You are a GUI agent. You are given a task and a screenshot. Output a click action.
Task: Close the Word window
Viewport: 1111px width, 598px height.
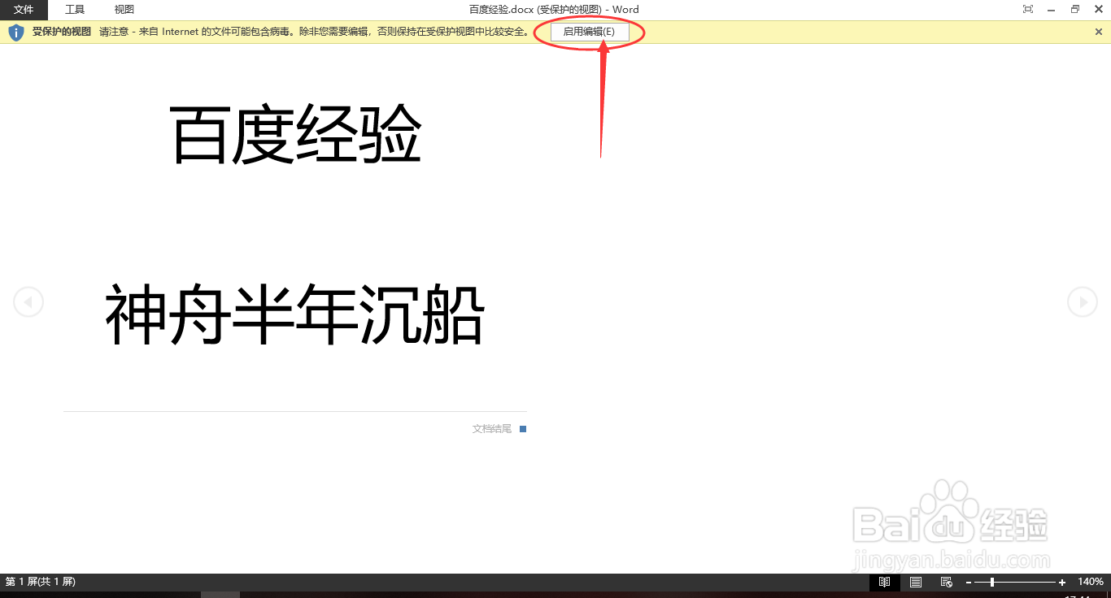click(x=1099, y=10)
